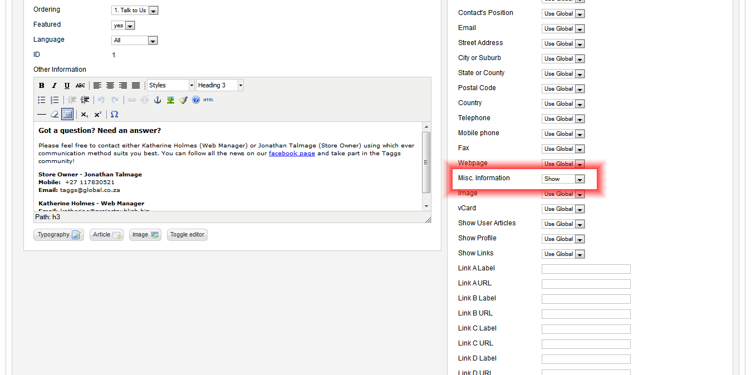Focus the Link A Label field

tap(586, 269)
